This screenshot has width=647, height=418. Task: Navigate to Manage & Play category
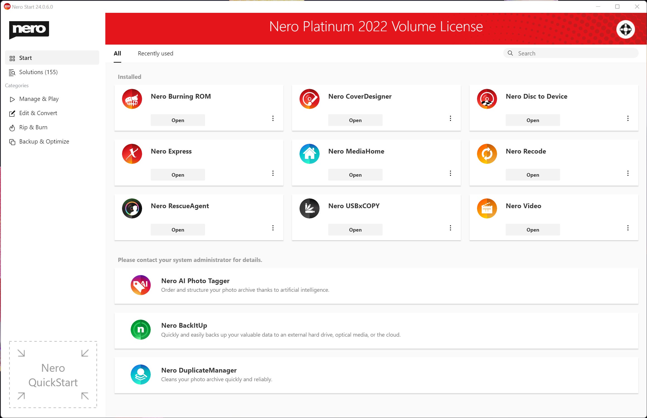pos(39,99)
